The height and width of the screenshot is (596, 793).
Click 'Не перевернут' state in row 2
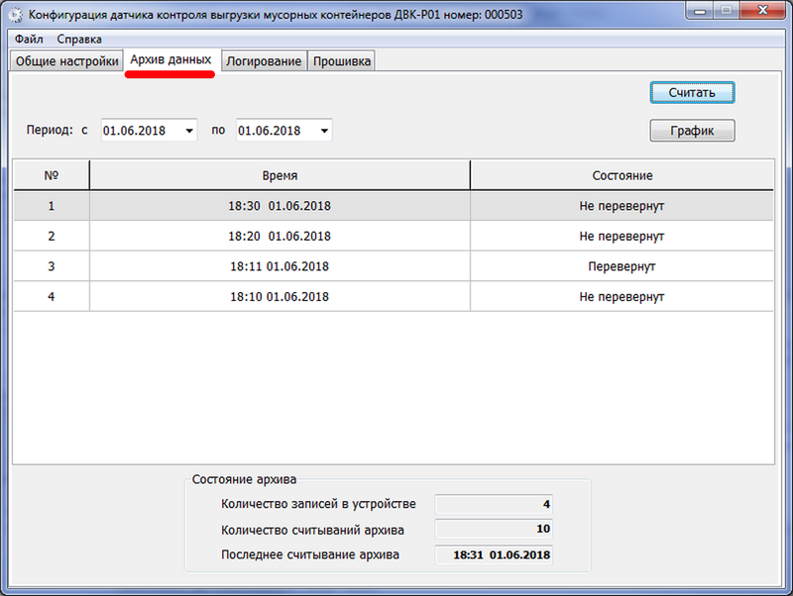[622, 237]
